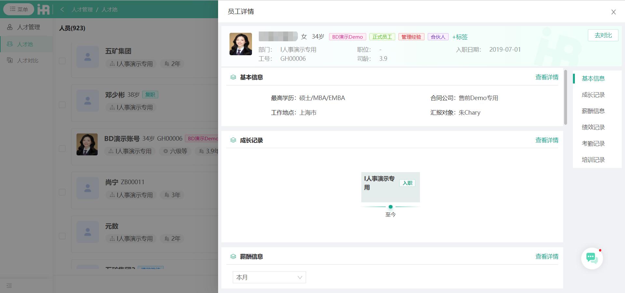
Task: Click the back arrow beside the breadcrumb
Action: tap(62, 10)
